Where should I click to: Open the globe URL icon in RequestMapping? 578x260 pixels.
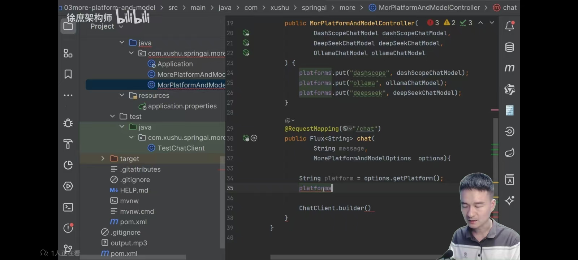click(347, 129)
